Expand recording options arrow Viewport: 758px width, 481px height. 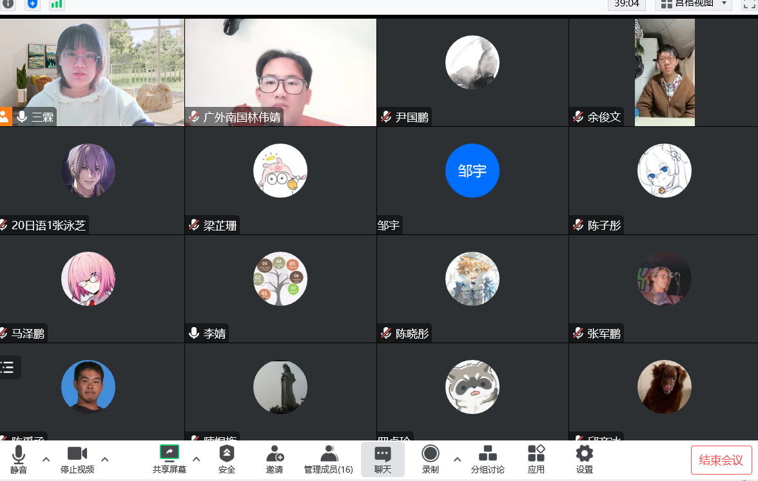click(458, 459)
